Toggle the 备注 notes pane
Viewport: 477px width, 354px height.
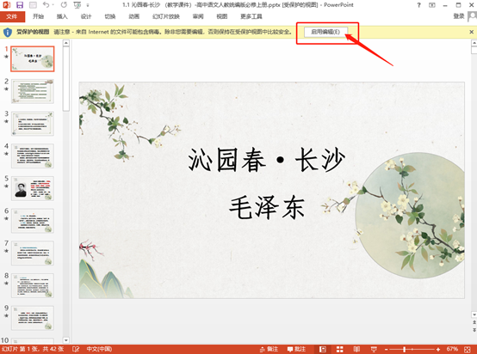click(x=269, y=349)
